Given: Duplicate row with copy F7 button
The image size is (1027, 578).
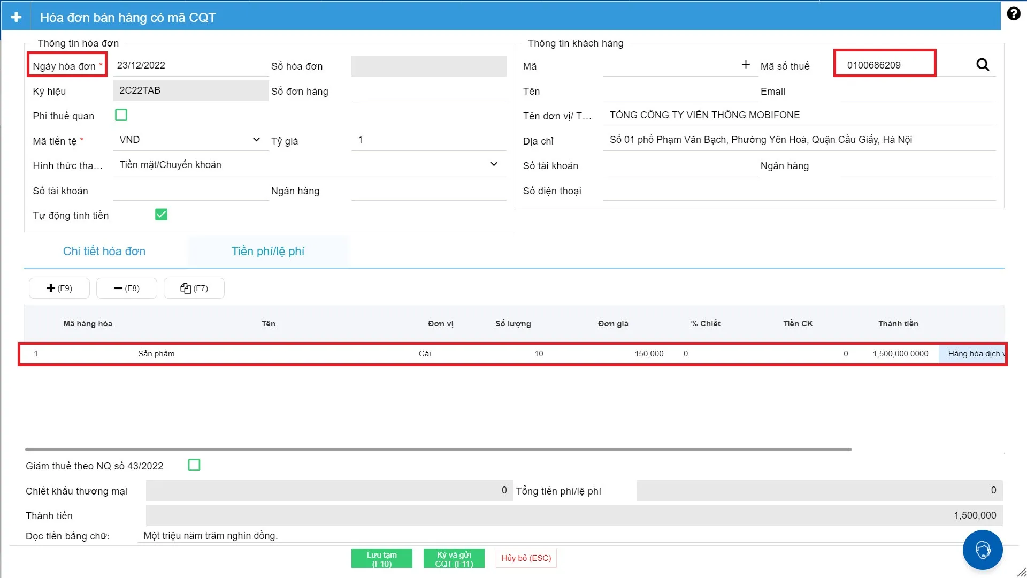Looking at the screenshot, I should point(194,288).
